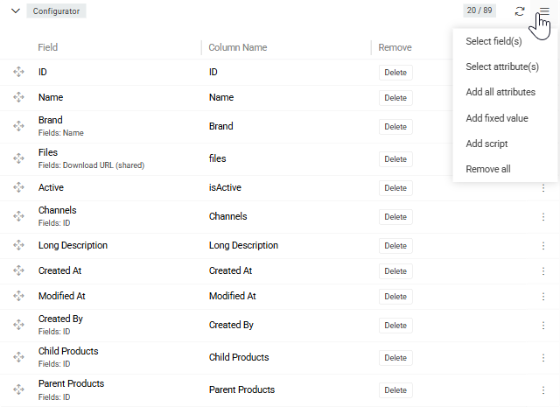Click drag handle for Parent Products row
This screenshot has width=560, height=407.
point(19,389)
